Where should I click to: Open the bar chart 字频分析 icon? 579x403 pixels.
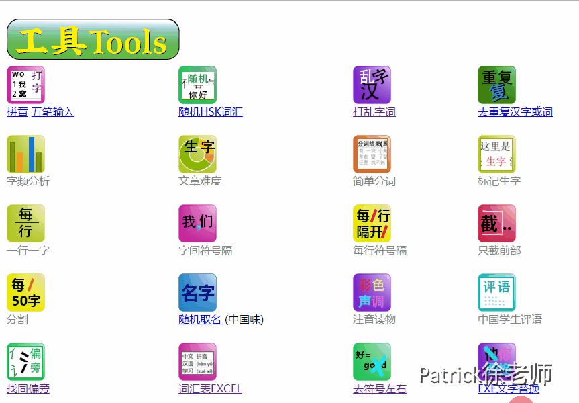click(25, 154)
